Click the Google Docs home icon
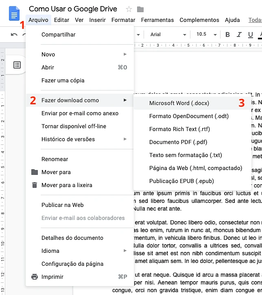 point(14,13)
